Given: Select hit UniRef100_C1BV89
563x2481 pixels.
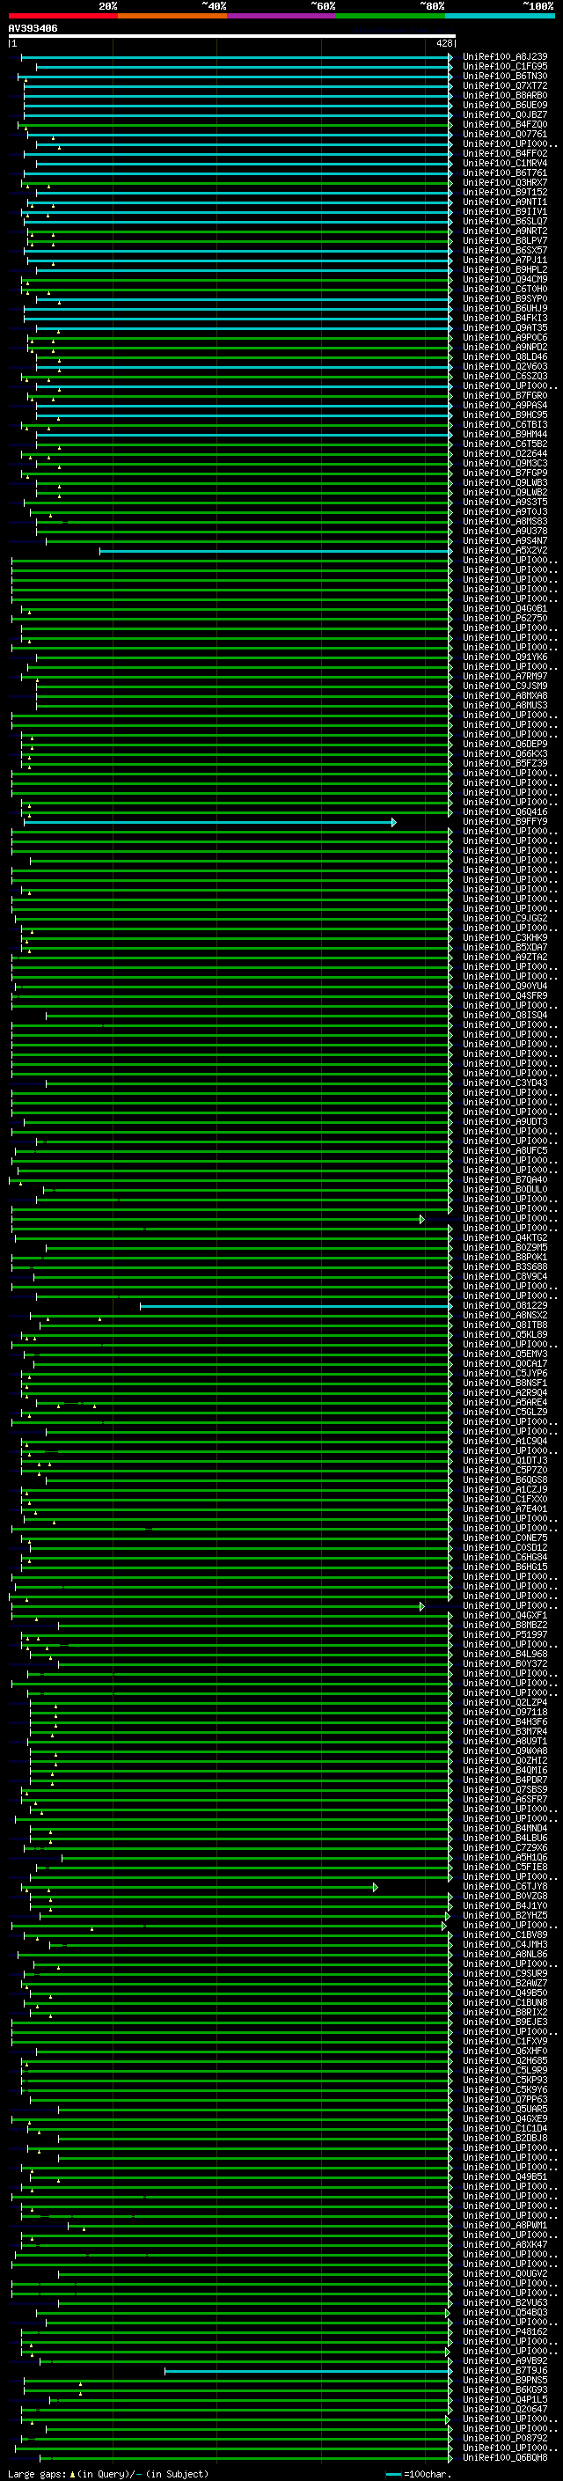Looking at the screenshot, I should [x=505, y=1935].
